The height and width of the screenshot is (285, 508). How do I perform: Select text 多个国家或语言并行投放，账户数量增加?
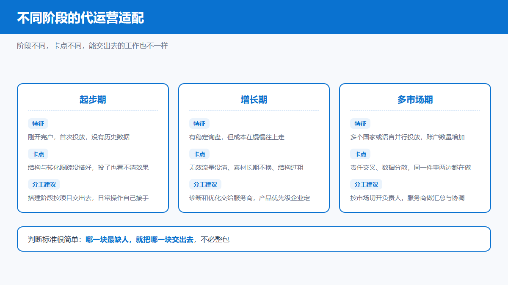408,137
